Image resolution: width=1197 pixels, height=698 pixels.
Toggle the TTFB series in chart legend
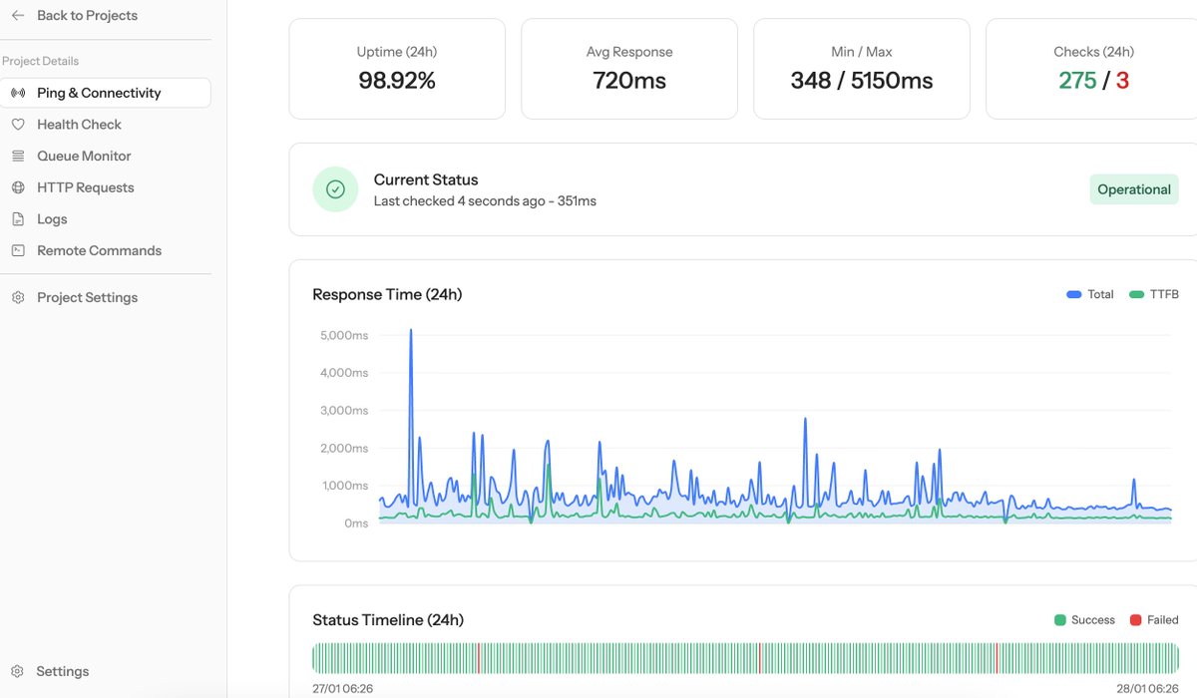pos(1154,294)
